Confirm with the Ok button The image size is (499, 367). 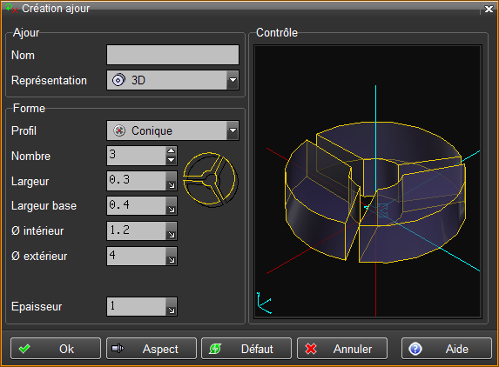click(56, 349)
